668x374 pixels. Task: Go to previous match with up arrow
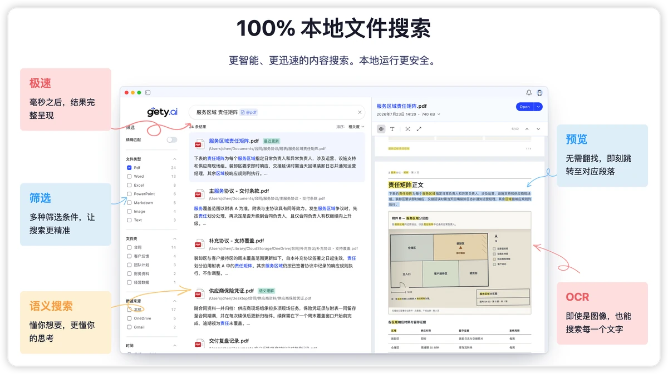(x=527, y=129)
